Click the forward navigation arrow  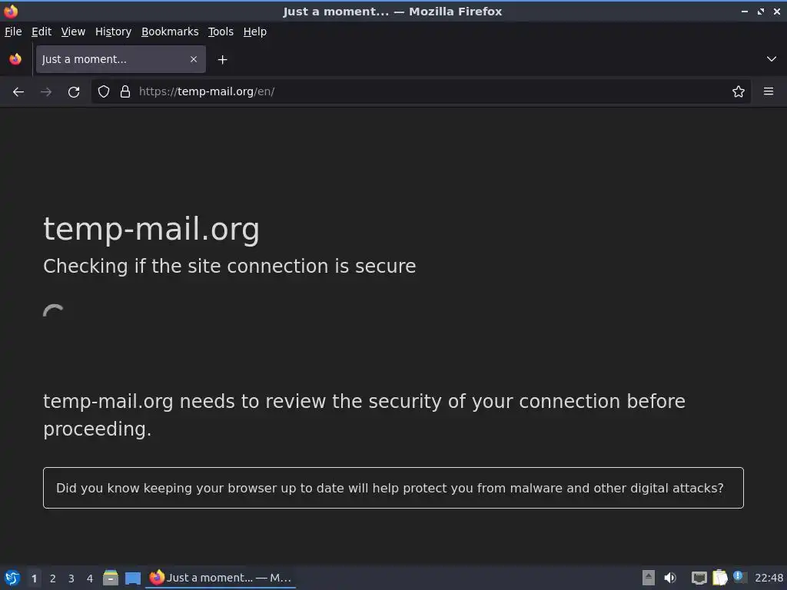click(x=46, y=92)
